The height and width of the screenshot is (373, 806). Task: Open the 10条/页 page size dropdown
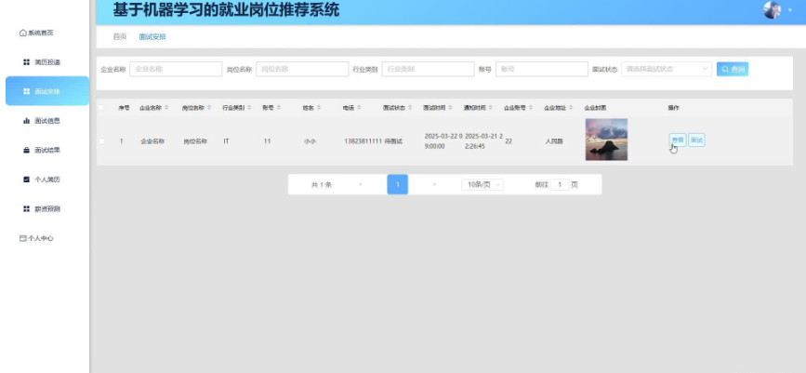[x=482, y=185]
